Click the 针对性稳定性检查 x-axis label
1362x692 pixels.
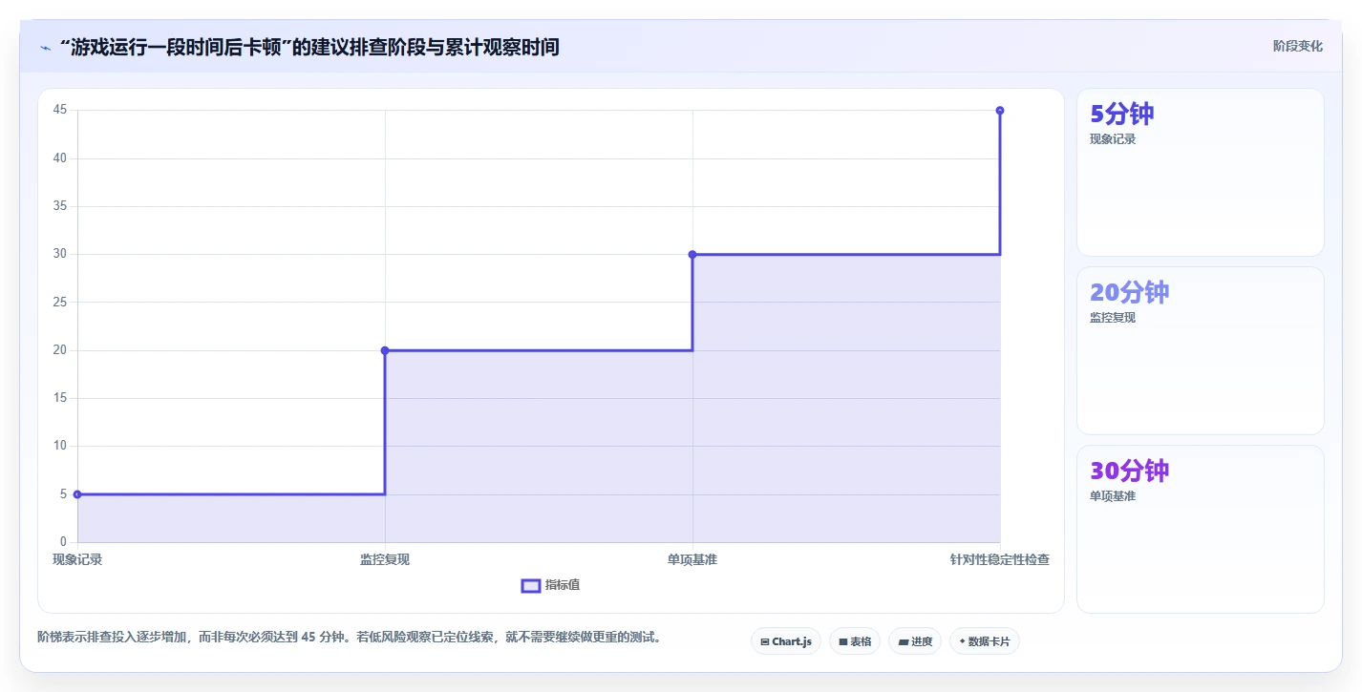click(x=1000, y=559)
